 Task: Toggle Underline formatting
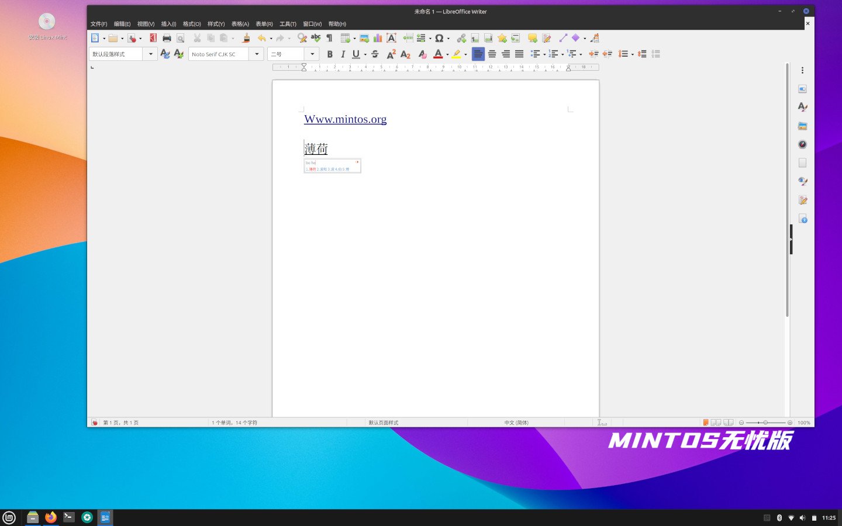point(356,54)
